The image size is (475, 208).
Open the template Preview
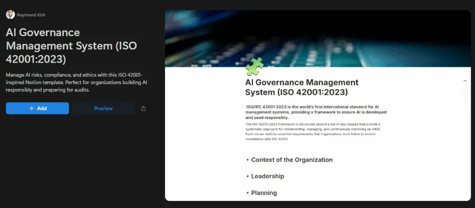tap(103, 108)
